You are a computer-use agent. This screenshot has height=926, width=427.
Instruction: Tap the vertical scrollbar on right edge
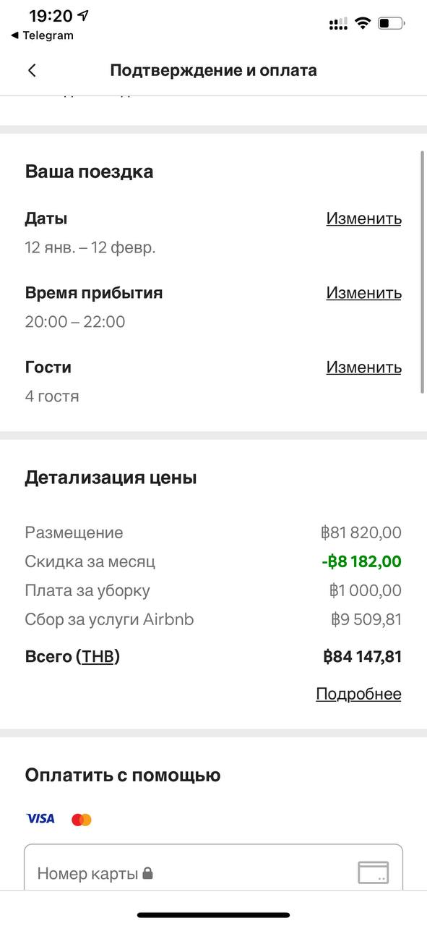(423, 272)
